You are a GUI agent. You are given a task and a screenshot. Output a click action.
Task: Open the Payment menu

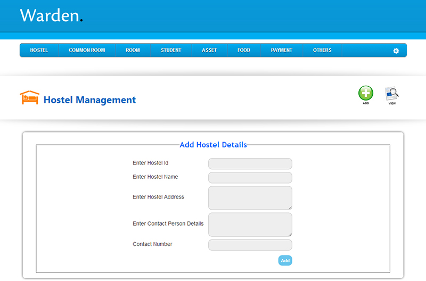[281, 50]
